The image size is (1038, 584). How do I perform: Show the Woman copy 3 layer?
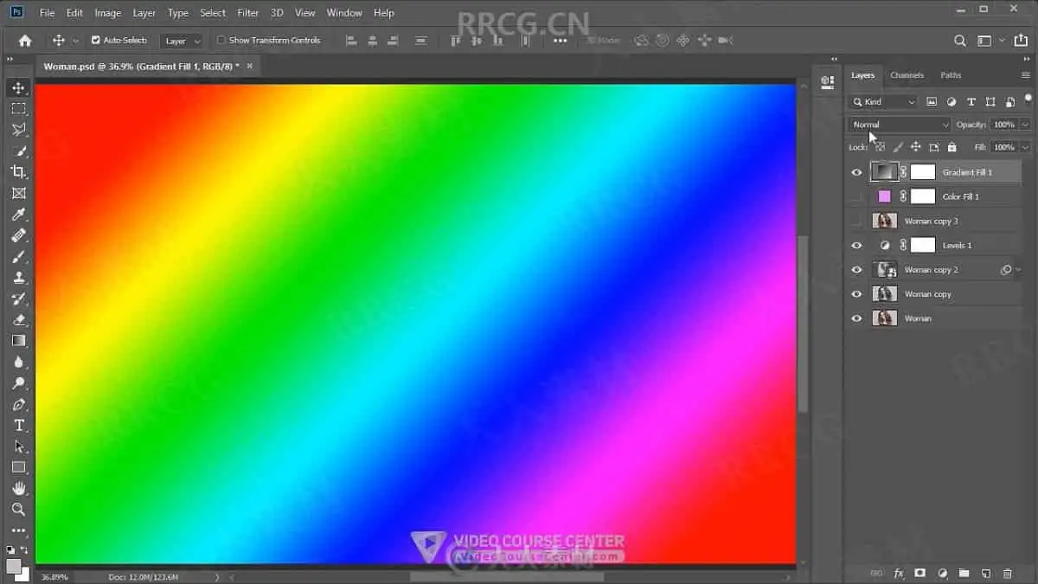pyautogui.click(x=856, y=221)
